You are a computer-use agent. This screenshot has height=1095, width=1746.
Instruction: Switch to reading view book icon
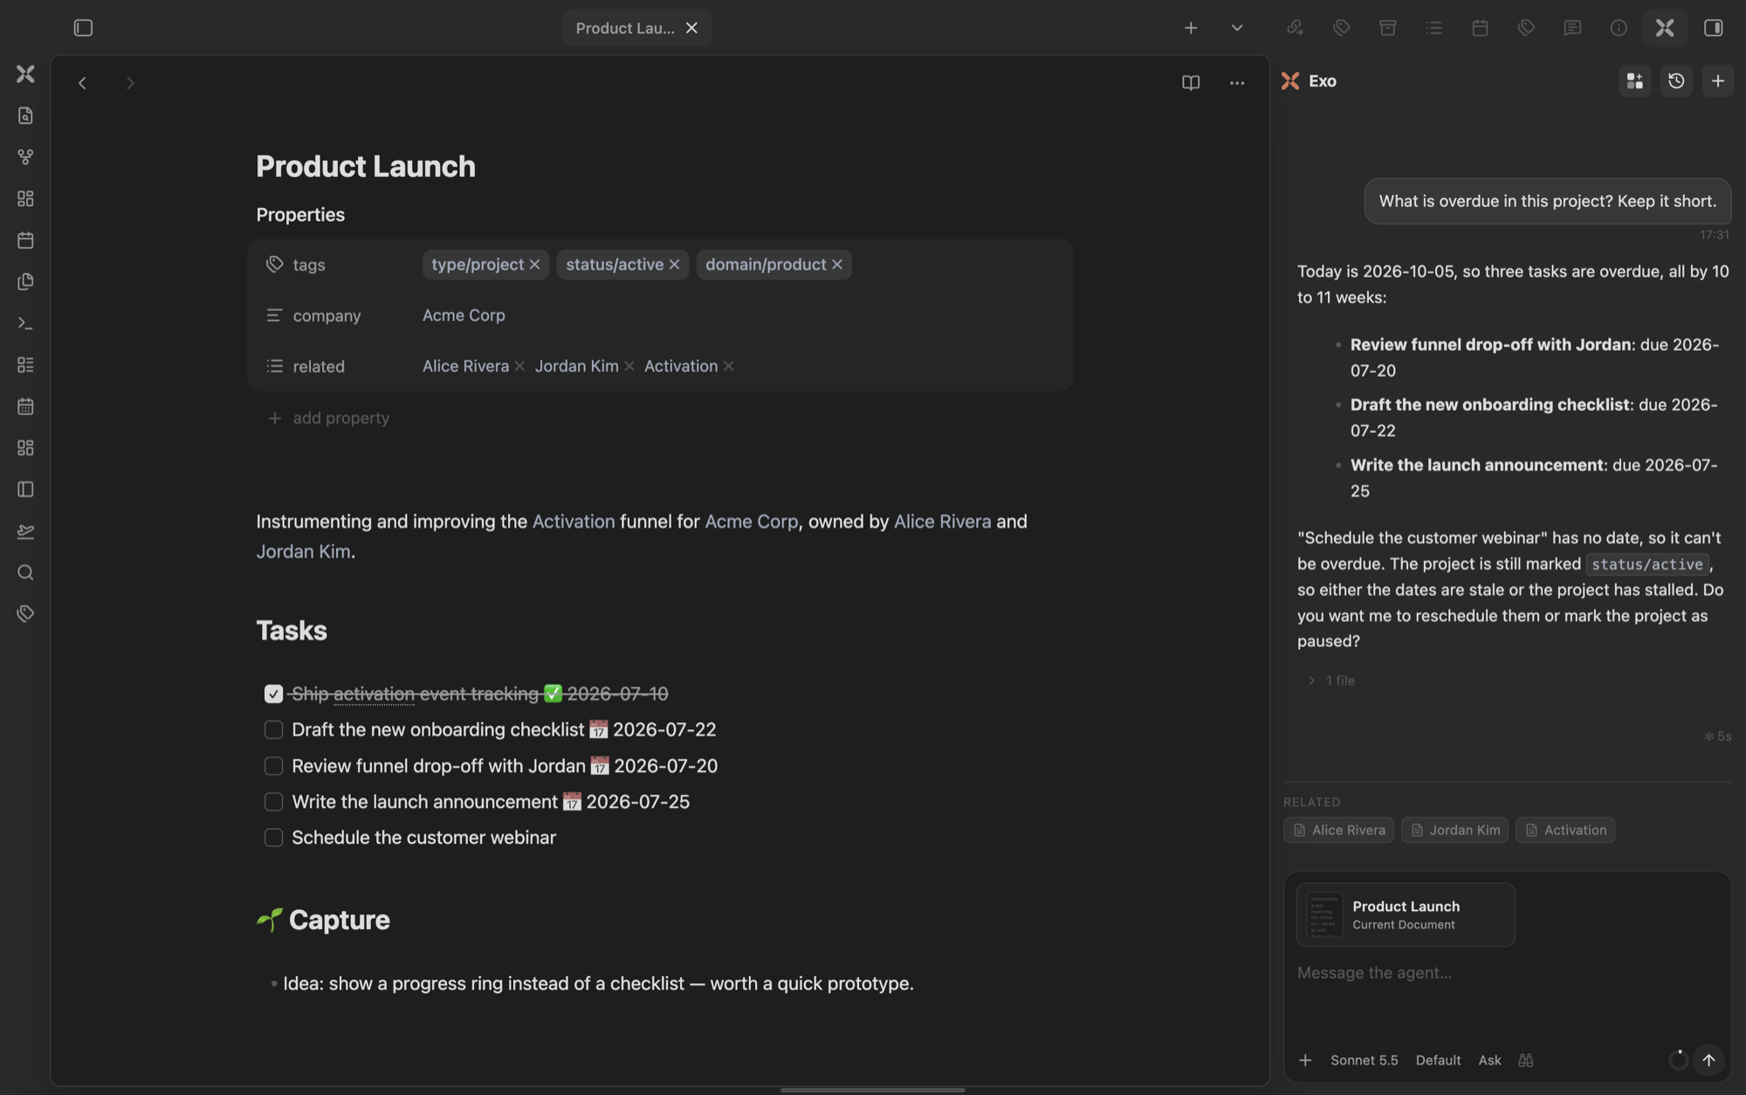tap(1191, 83)
